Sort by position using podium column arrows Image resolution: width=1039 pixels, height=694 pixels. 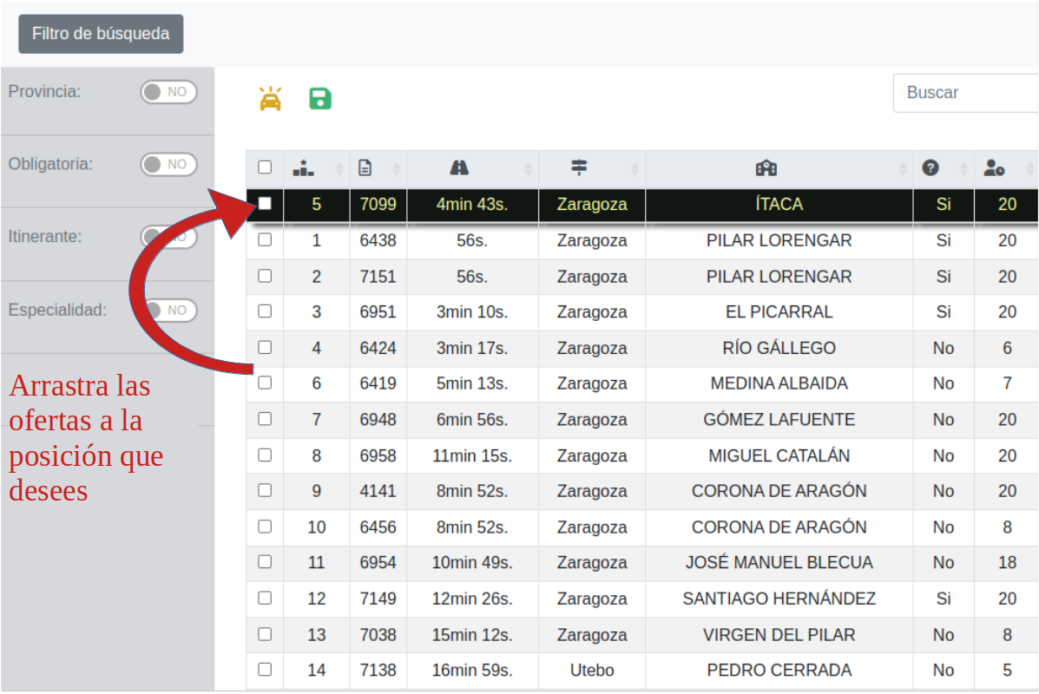click(340, 168)
